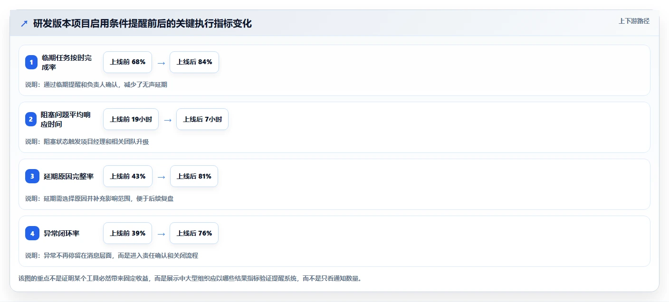The width and height of the screenshot is (669, 302).
Task: Click the number 4 badge for 异常闭环率
Action: 32,233
